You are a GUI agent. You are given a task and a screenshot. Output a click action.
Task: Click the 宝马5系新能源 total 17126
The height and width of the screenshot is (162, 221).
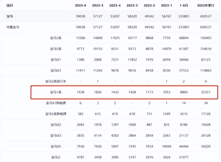206,114
